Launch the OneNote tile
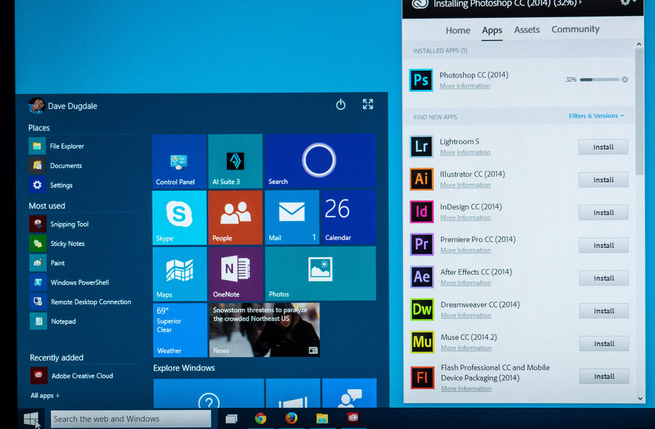The height and width of the screenshot is (429, 655). (235, 273)
